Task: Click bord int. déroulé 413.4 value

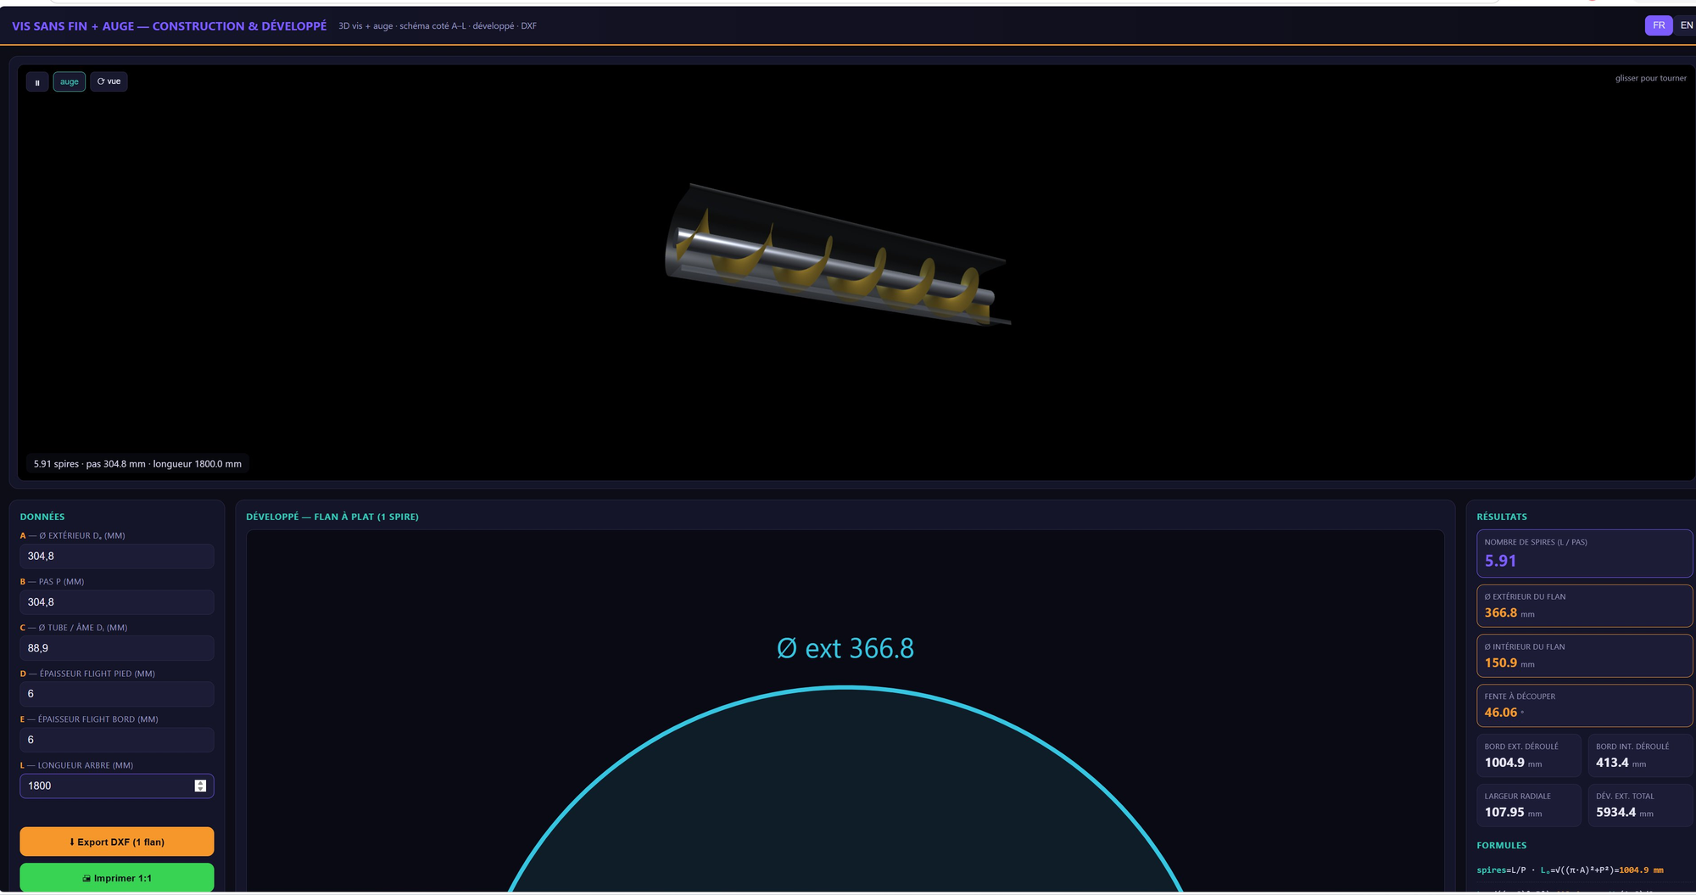Action: click(x=1612, y=763)
